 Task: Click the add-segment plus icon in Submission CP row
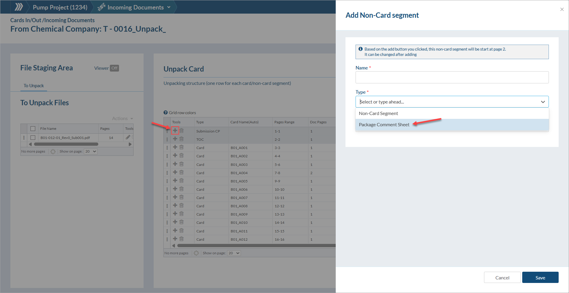175,130
